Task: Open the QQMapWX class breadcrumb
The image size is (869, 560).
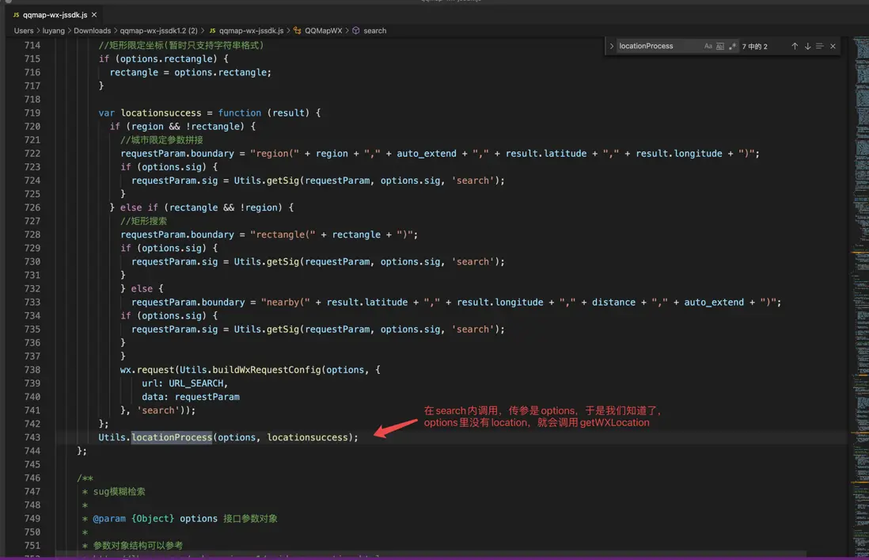Action: click(323, 31)
